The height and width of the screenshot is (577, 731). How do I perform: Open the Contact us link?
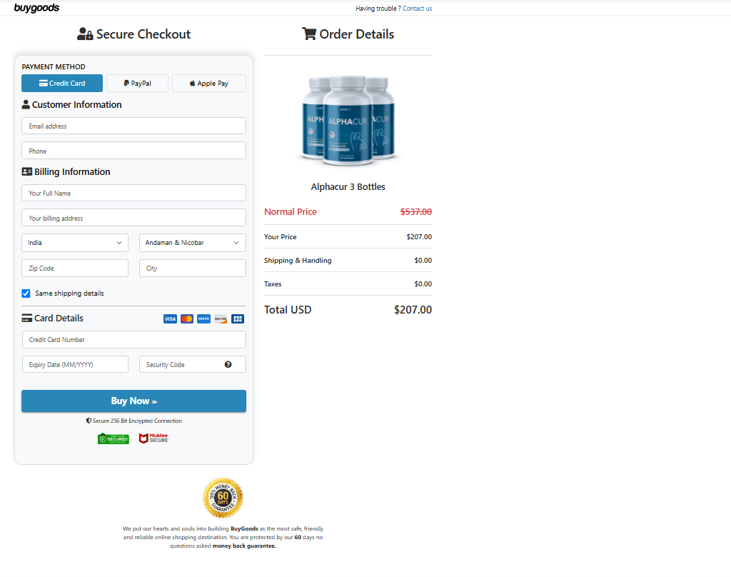(x=417, y=9)
